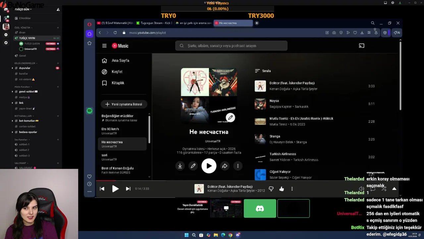Open a new browser tab with plus
Image resolution: width=424 pixels, height=239 pixels.
tap(257, 23)
